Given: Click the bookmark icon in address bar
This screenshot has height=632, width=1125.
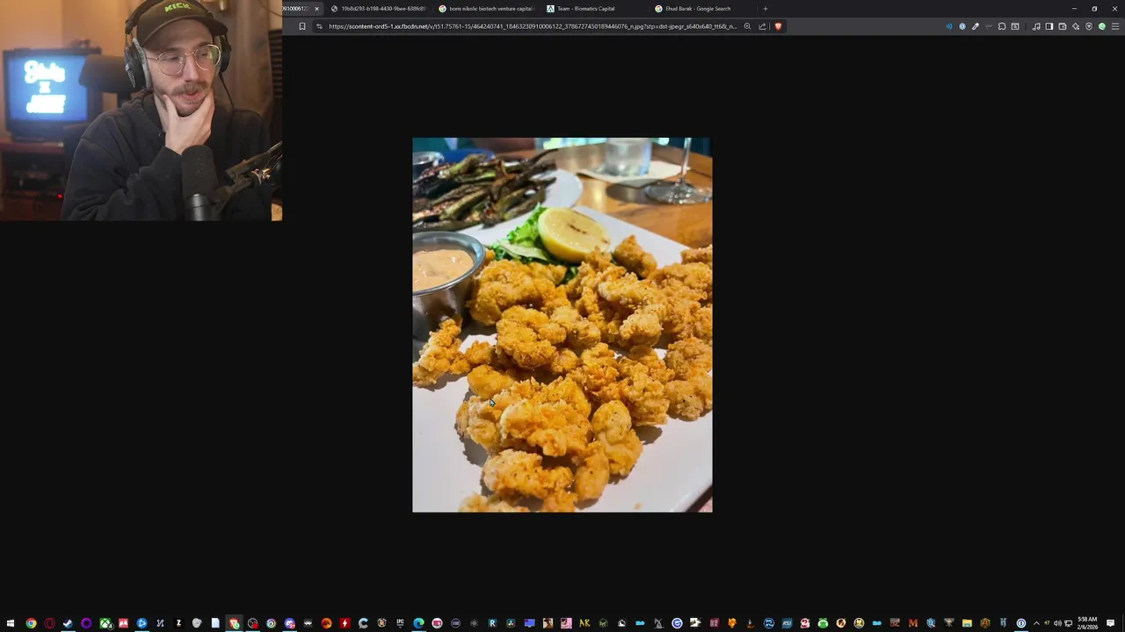Looking at the screenshot, I should (x=302, y=26).
